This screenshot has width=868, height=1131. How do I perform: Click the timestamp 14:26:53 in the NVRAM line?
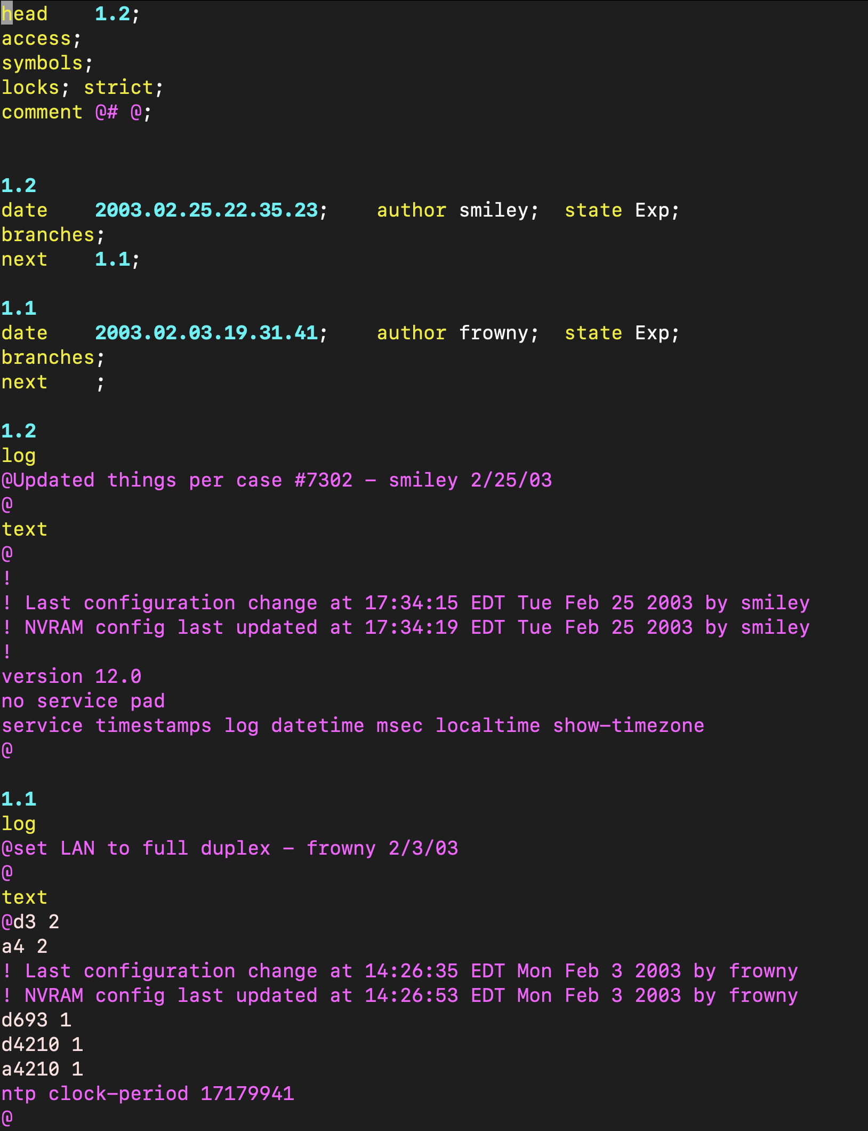click(411, 995)
